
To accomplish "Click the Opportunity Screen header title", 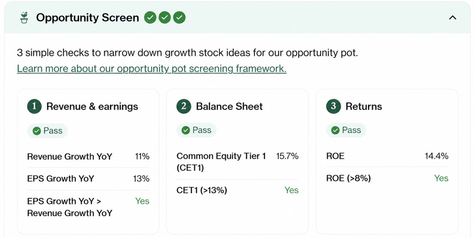I will 88,18.
